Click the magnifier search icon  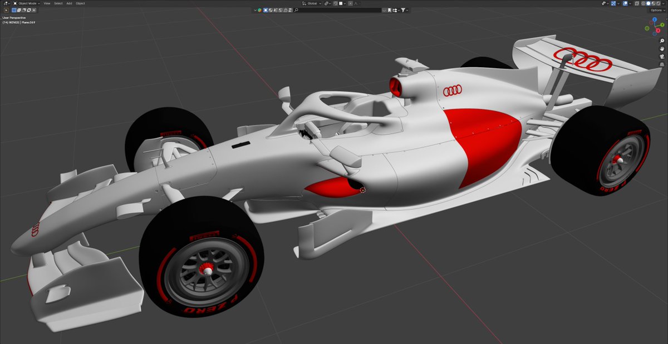tap(296, 10)
